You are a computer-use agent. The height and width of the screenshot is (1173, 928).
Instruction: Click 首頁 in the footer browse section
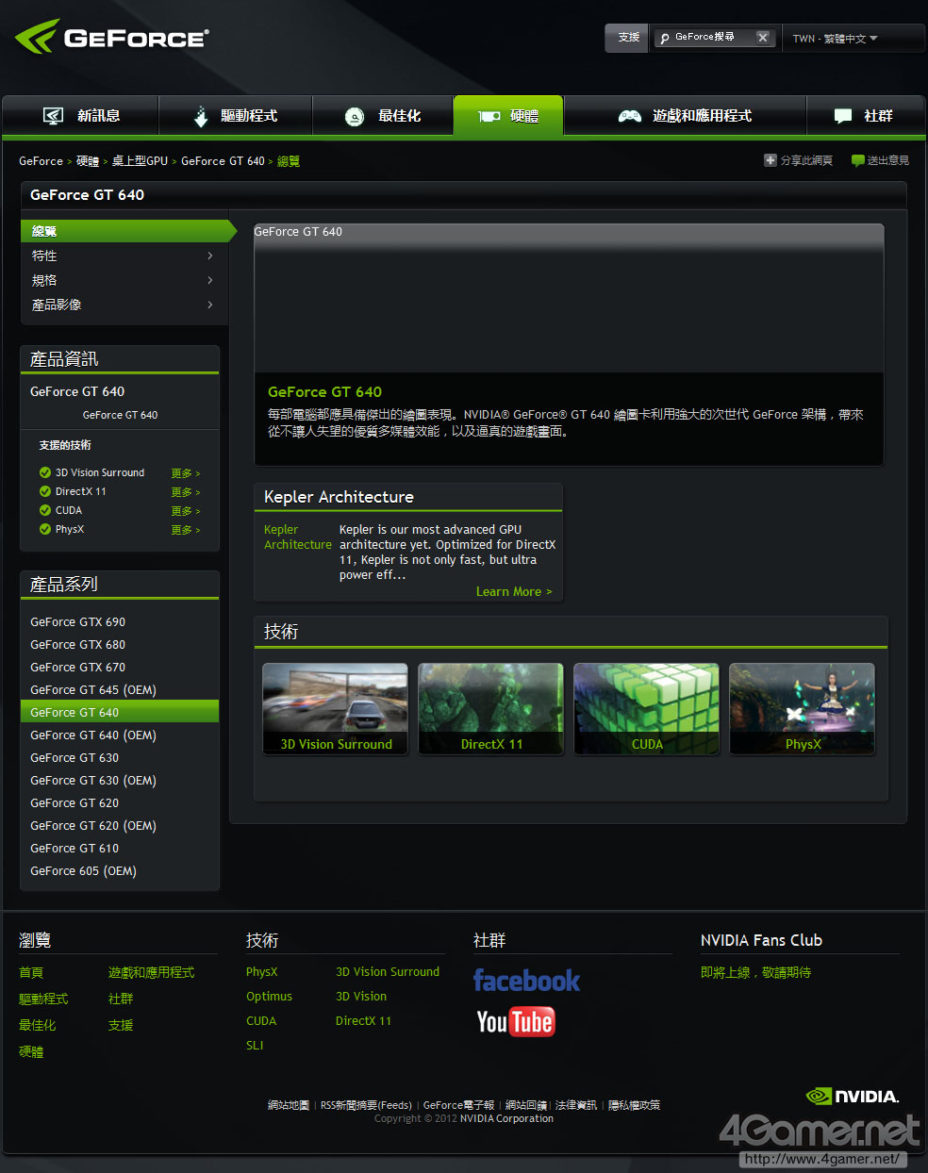(31, 972)
